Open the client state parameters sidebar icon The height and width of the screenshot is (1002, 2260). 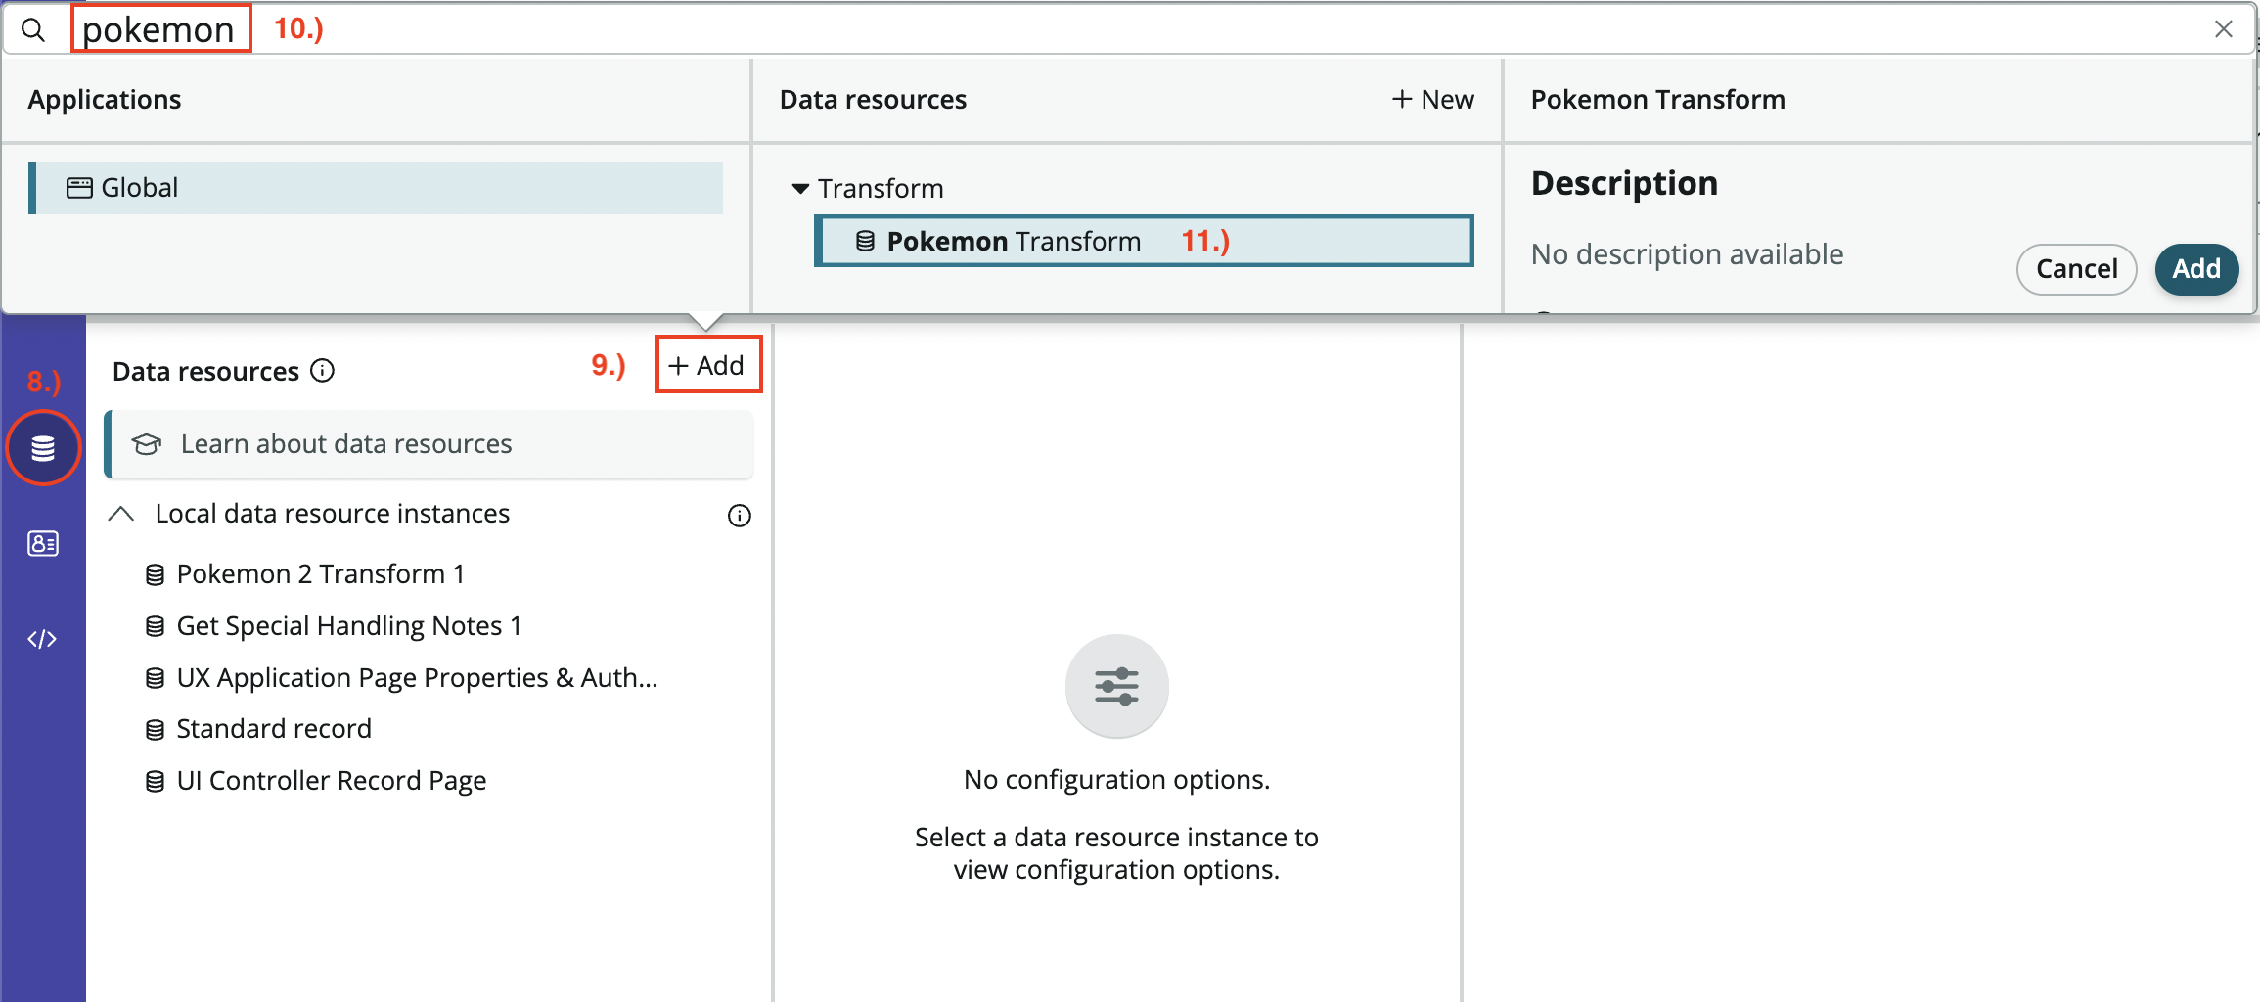(43, 543)
